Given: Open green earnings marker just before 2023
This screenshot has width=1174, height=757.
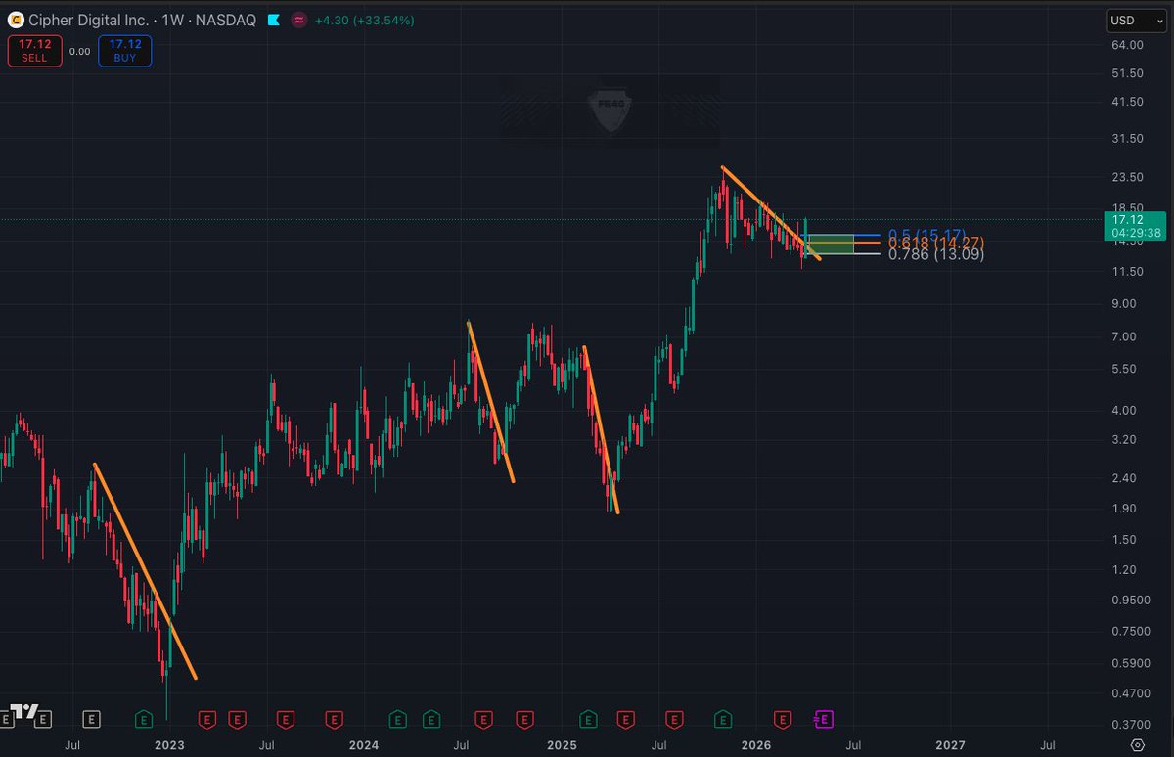Looking at the screenshot, I should (x=143, y=720).
